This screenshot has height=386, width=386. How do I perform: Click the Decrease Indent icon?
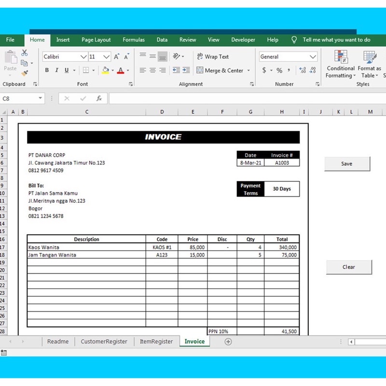[176, 70]
